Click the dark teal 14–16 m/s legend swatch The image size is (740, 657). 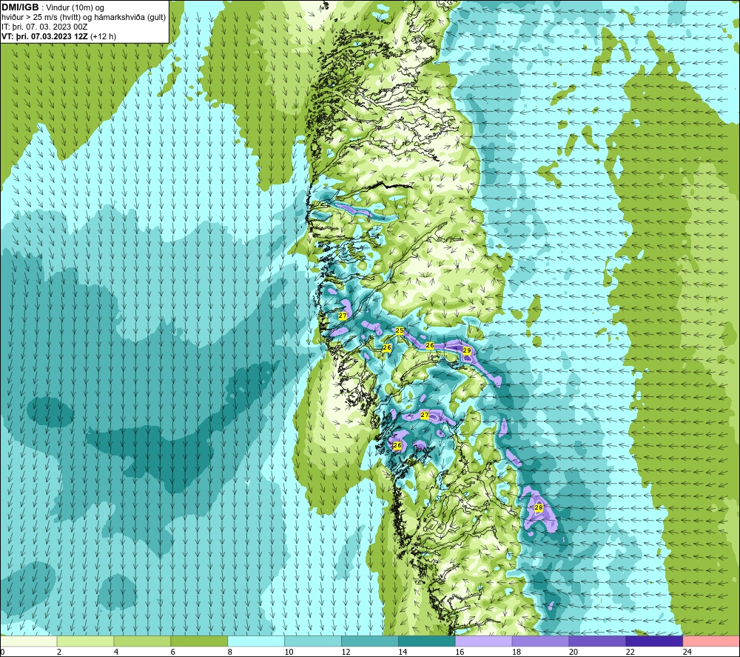(x=427, y=641)
